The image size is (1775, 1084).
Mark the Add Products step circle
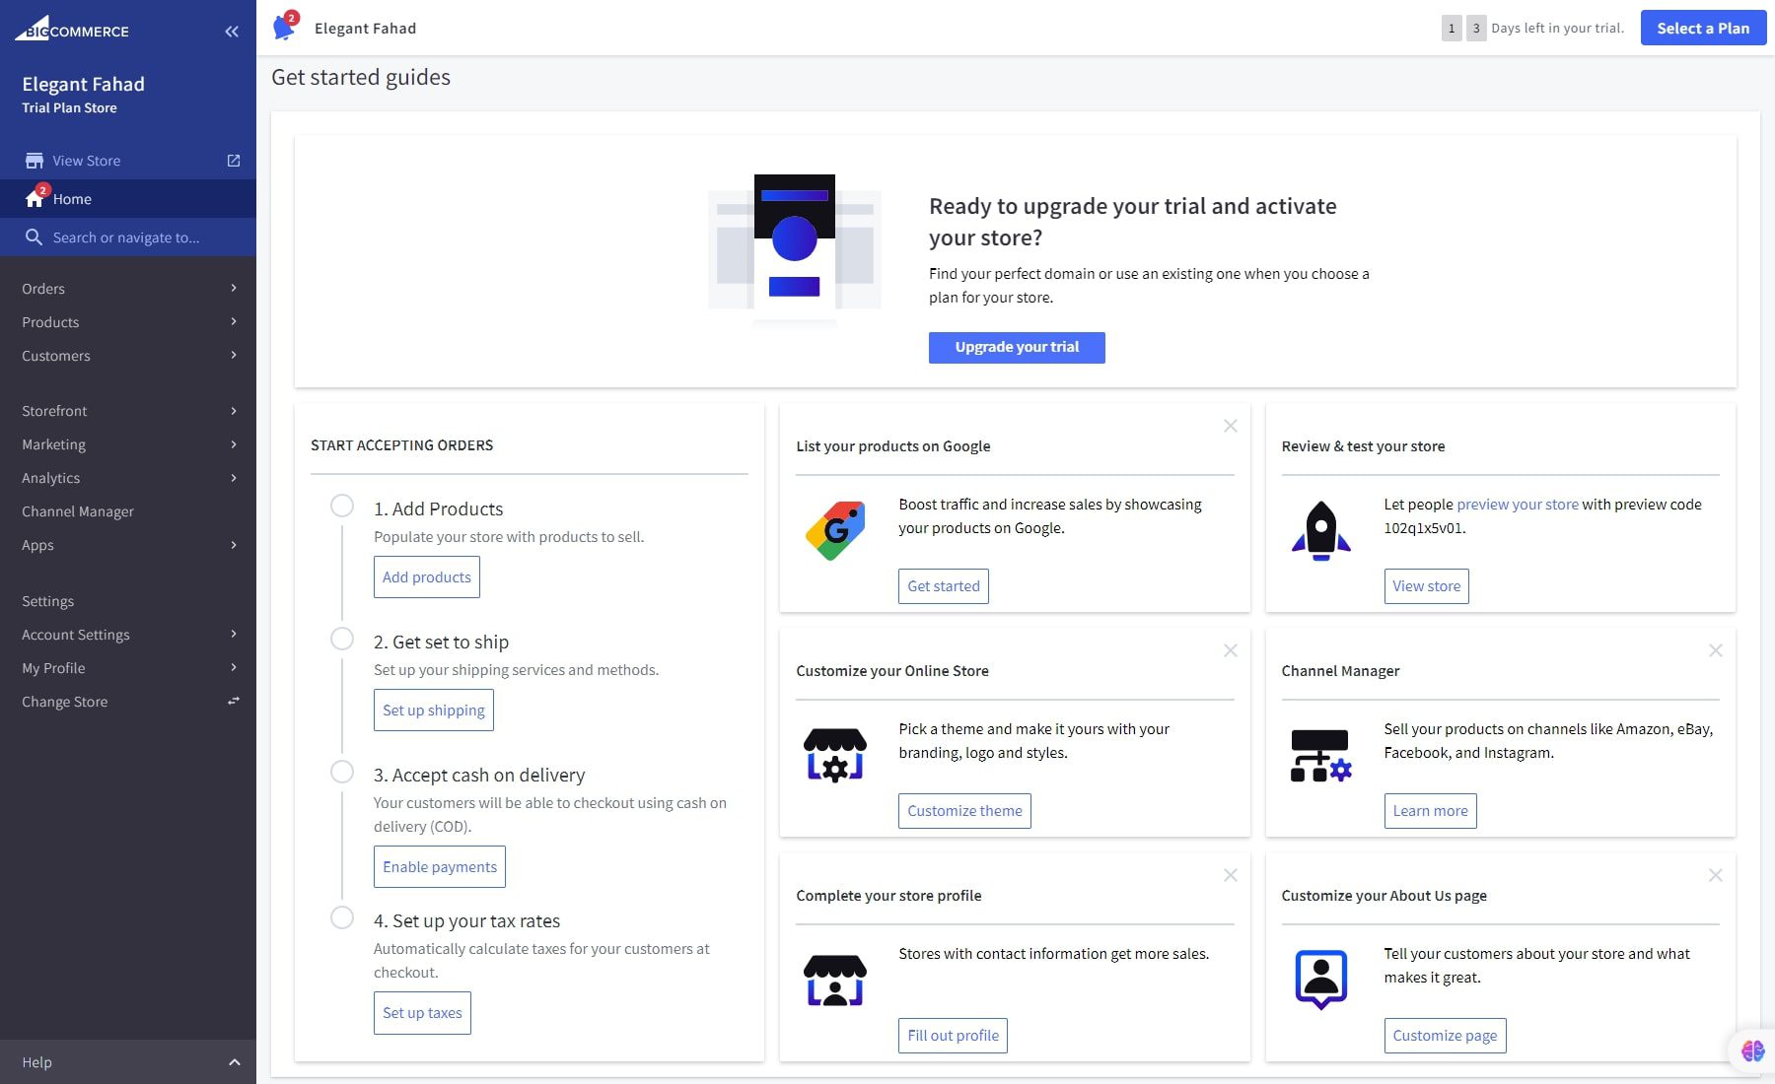[x=342, y=505]
